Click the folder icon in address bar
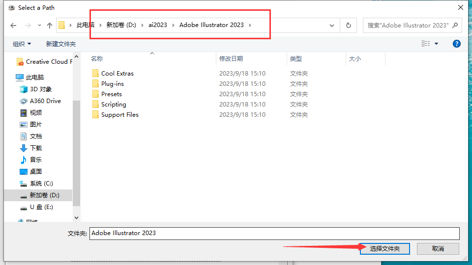The width and height of the screenshot is (472, 265). pyautogui.click(x=62, y=25)
